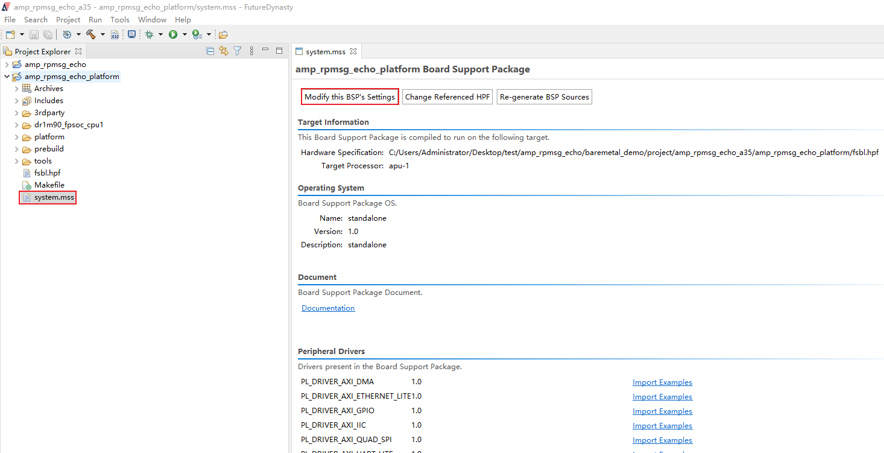Click the Debug bug icon
The width and height of the screenshot is (884, 453).
(x=149, y=34)
